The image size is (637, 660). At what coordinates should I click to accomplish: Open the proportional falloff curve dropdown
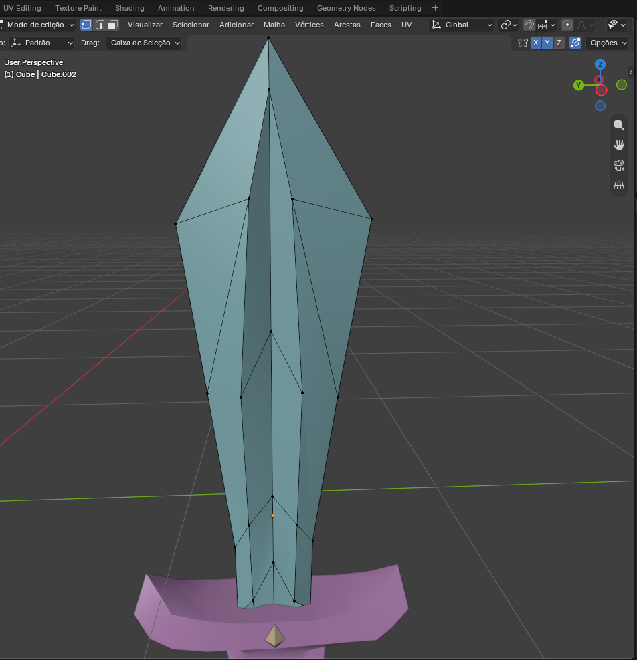coord(585,25)
